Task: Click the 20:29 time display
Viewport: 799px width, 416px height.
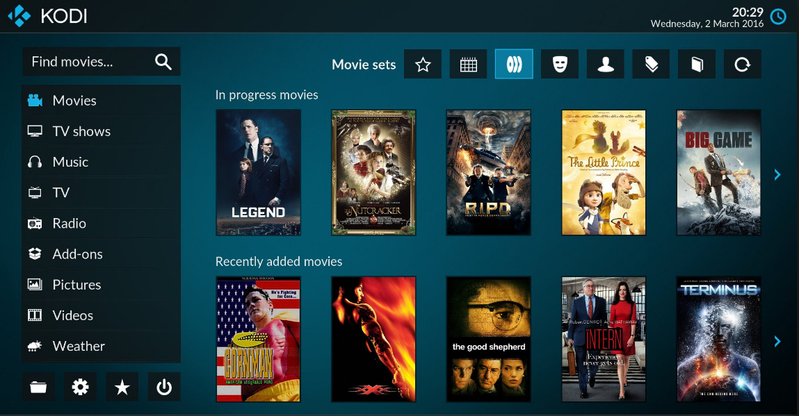Action: tap(748, 12)
